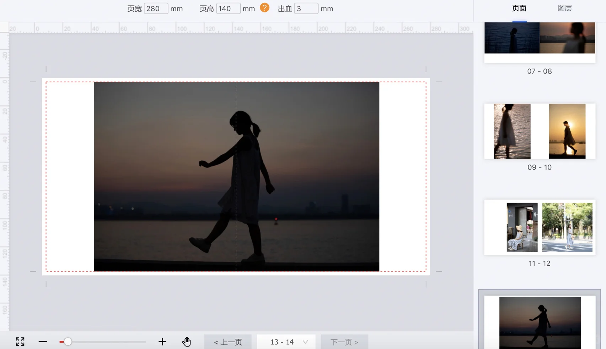Click the 页宽 width input field

(156, 9)
